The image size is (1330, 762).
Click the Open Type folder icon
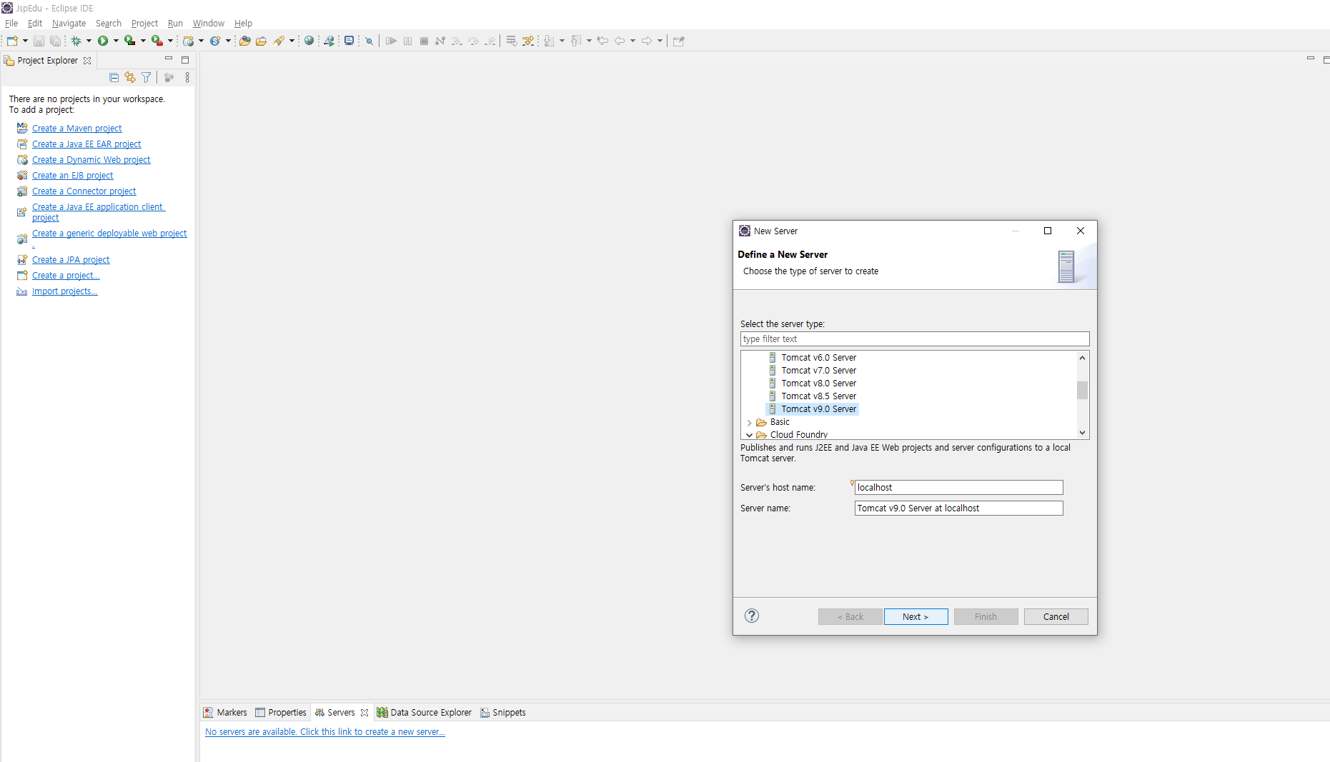pyautogui.click(x=245, y=41)
